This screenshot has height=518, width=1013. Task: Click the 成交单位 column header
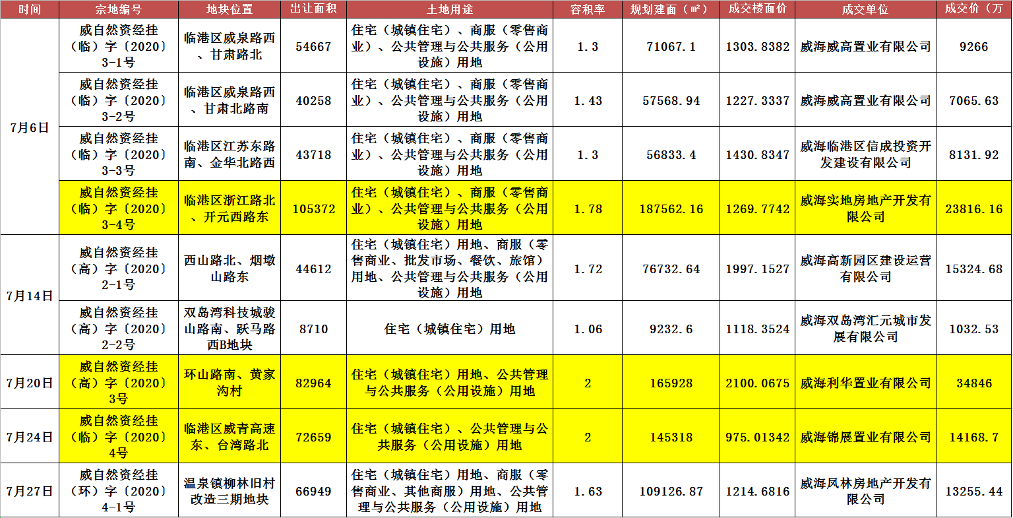866,9
